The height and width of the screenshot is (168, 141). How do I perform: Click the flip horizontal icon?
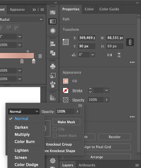pos(109,55)
